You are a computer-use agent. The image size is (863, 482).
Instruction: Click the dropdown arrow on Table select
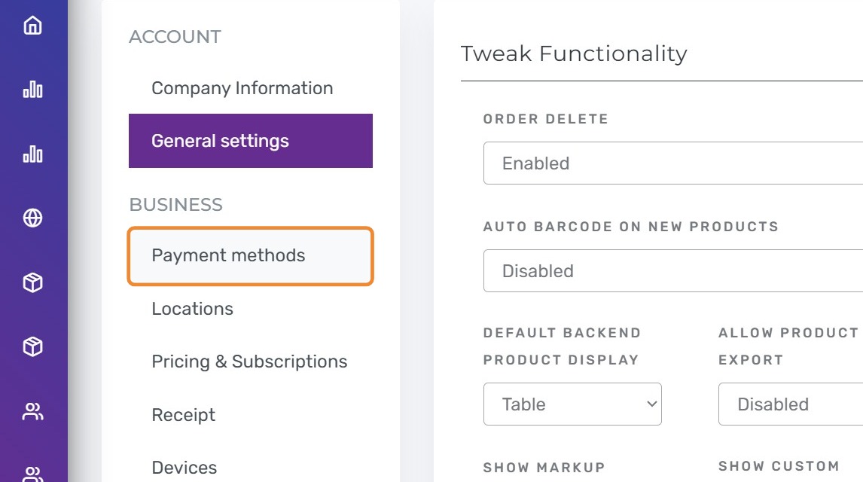(x=651, y=404)
